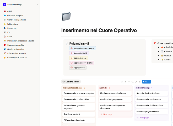This screenshot has width=173, height=126.
Task: Open card Offboarding dipendente
Action: (x=79, y=120)
